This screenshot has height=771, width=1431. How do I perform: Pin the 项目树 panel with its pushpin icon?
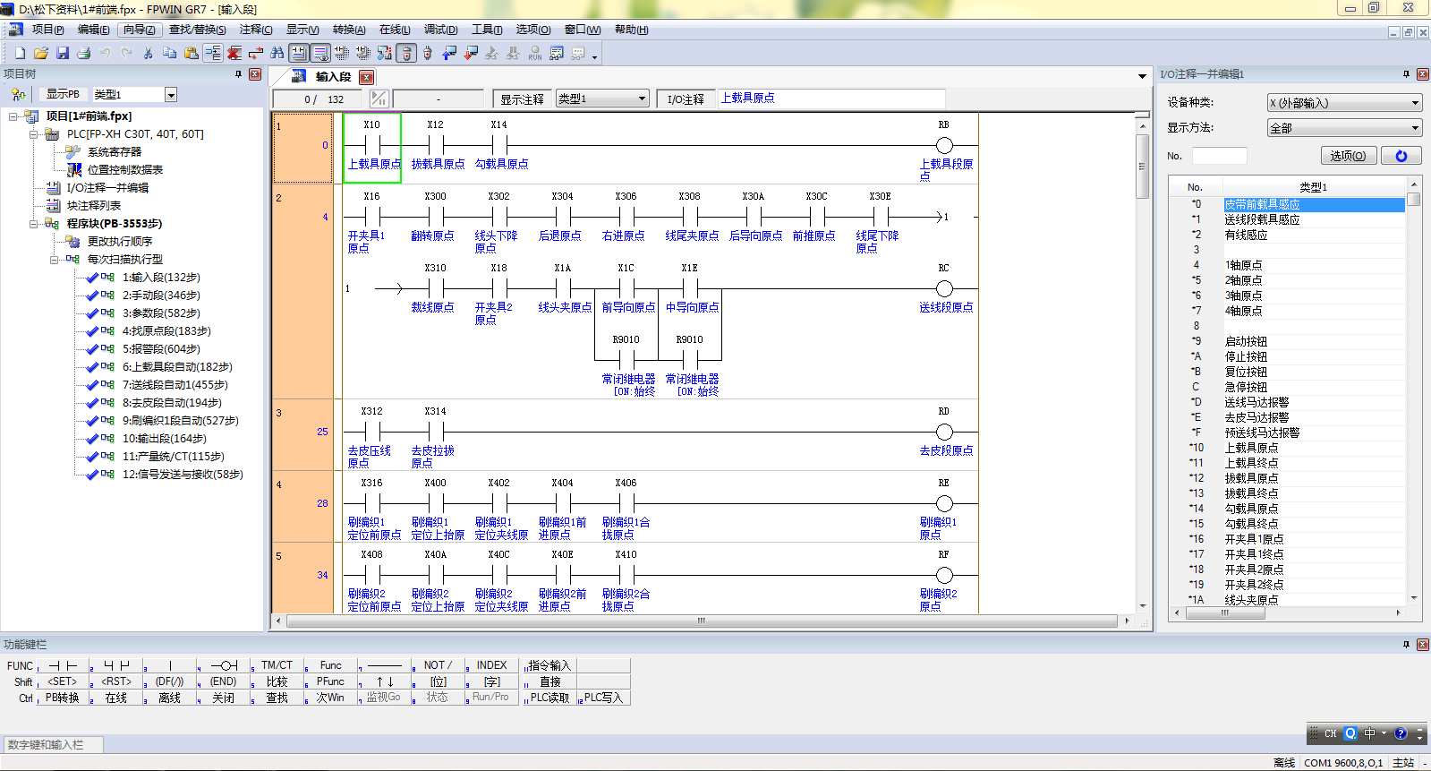tap(238, 74)
